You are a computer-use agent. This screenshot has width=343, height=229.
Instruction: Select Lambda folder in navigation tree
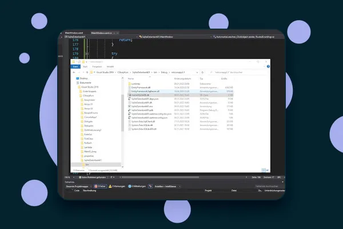pos(88,147)
